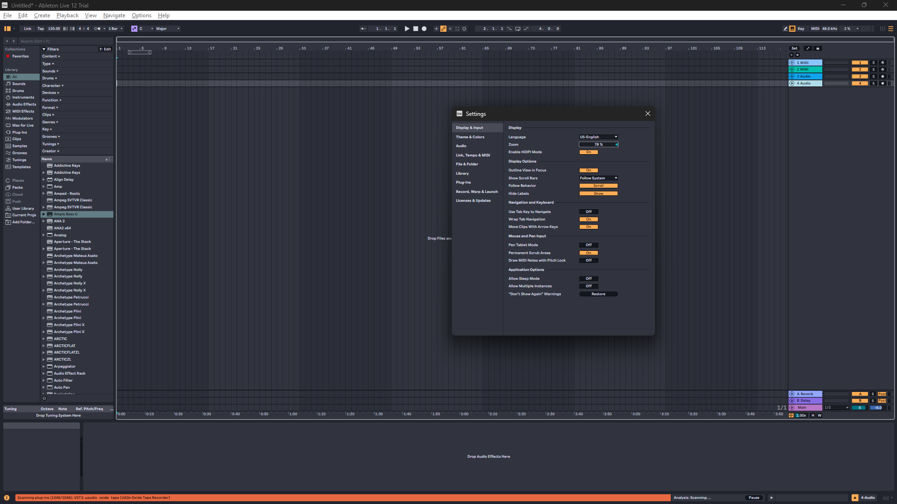The image size is (897, 504).
Task: Toggle Wrap Tab Navigation switch
Action: pos(588,220)
